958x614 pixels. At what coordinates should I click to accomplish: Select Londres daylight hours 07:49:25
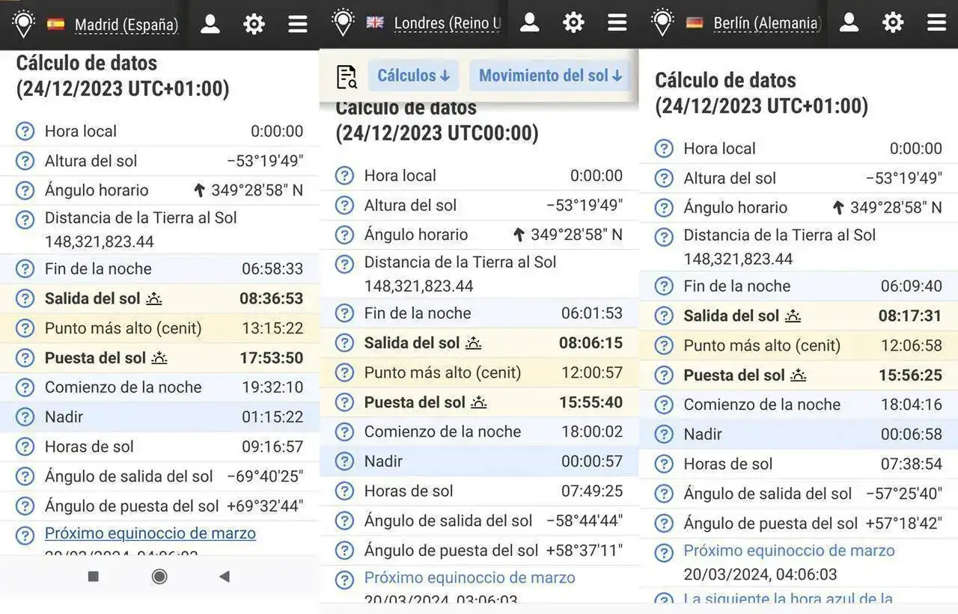(x=592, y=491)
